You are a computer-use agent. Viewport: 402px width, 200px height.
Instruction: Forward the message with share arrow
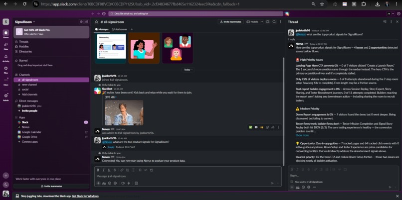pyautogui.click(x=273, y=127)
